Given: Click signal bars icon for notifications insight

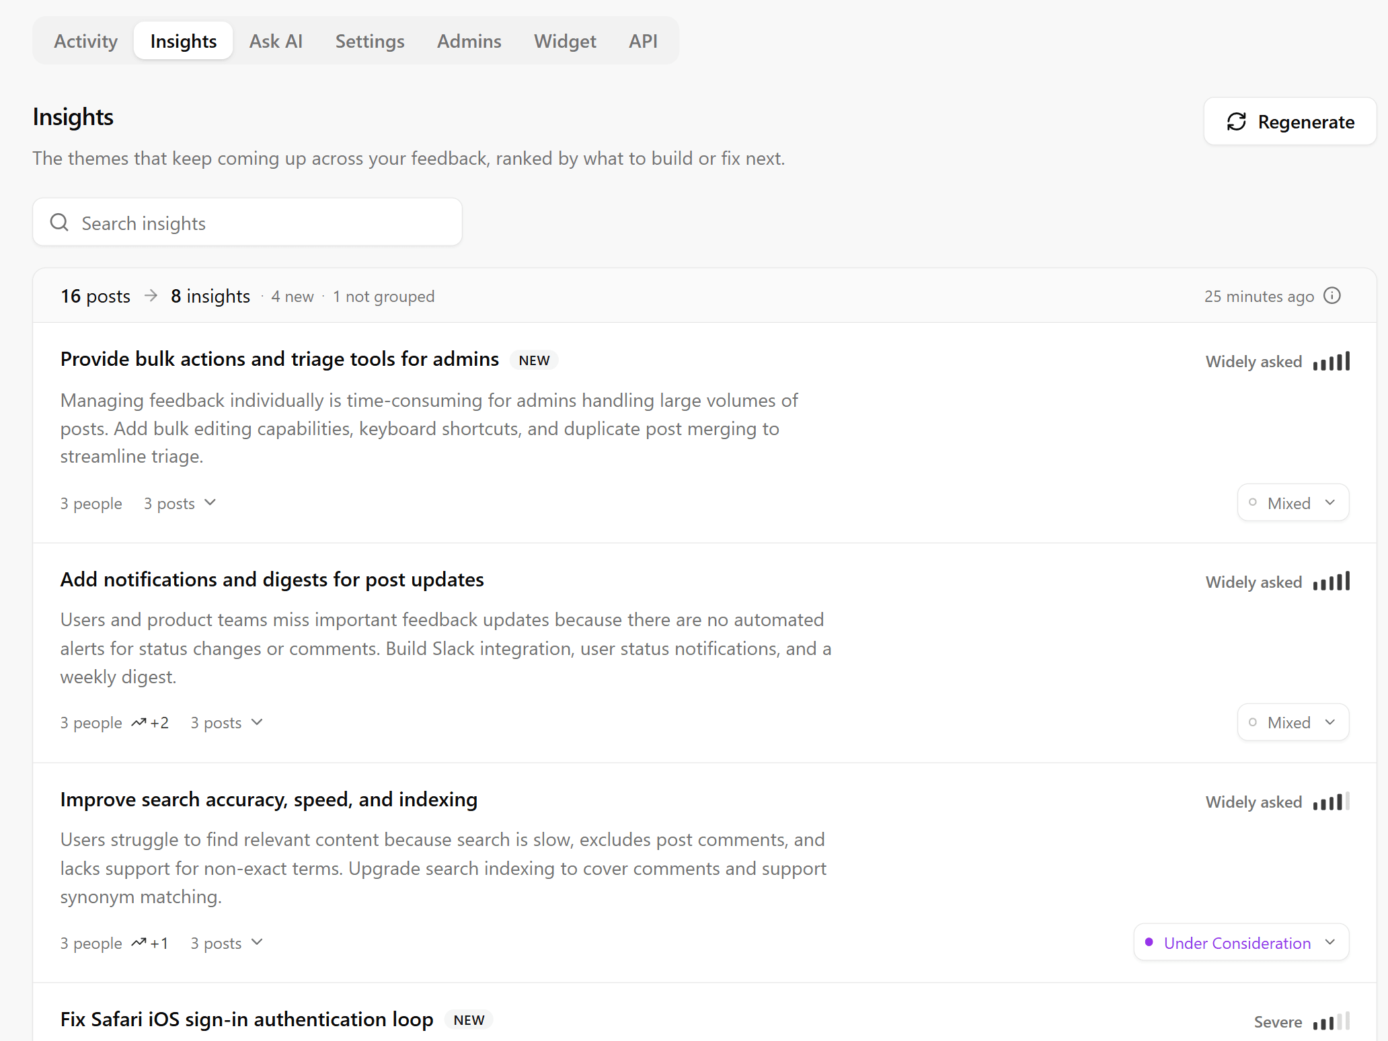Looking at the screenshot, I should 1331,582.
